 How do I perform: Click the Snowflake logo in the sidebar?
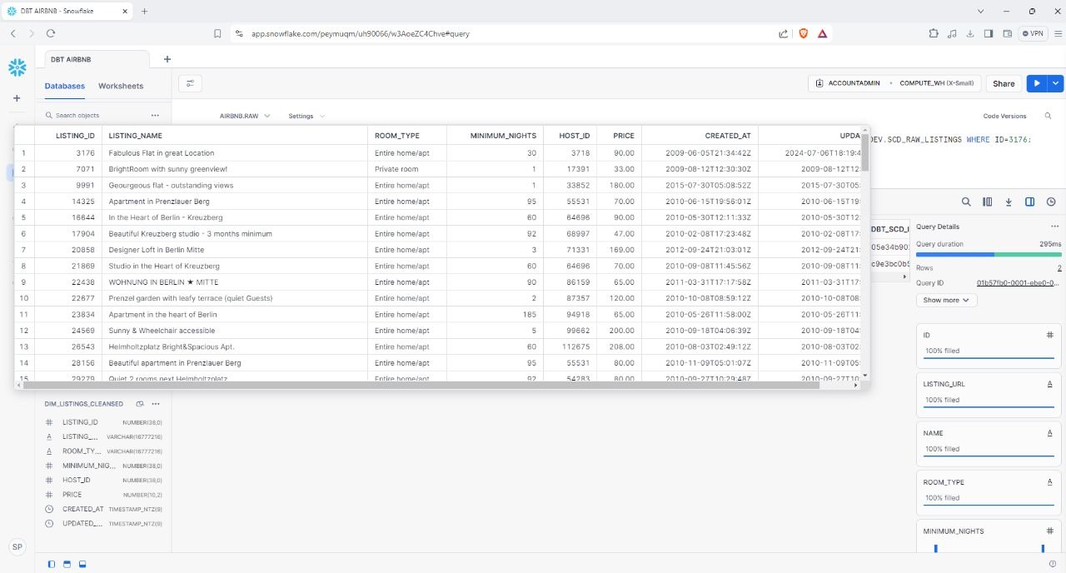(17, 67)
